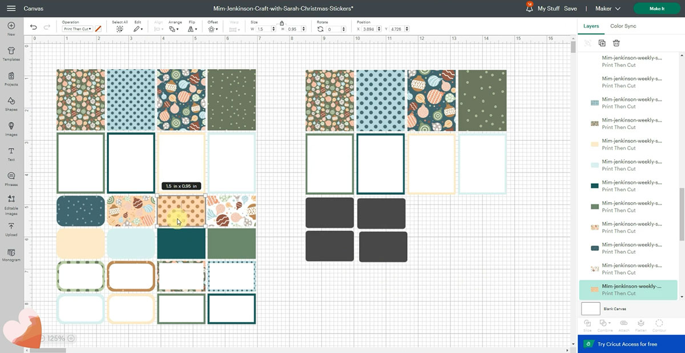Click the green Make It button
The width and height of the screenshot is (685, 353).
tap(656, 9)
